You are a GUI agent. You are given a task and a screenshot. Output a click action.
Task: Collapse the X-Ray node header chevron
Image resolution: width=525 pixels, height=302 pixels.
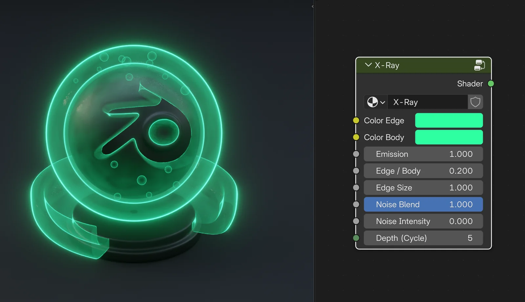click(368, 65)
